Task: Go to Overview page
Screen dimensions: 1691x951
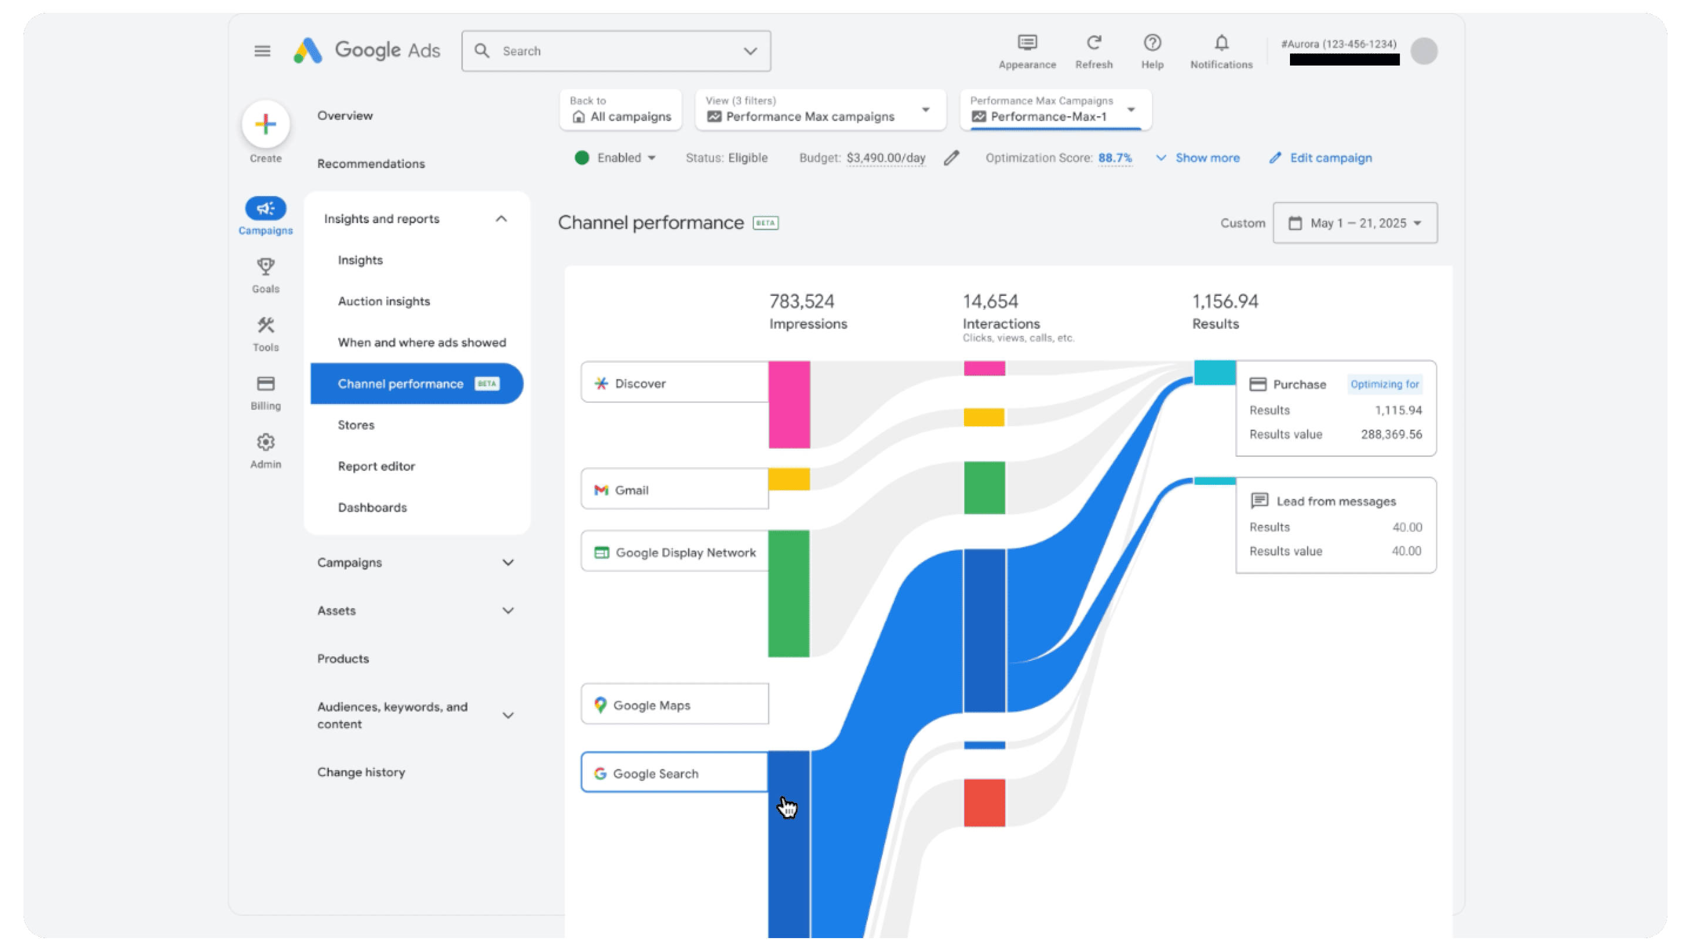Action: tap(345, 116)
